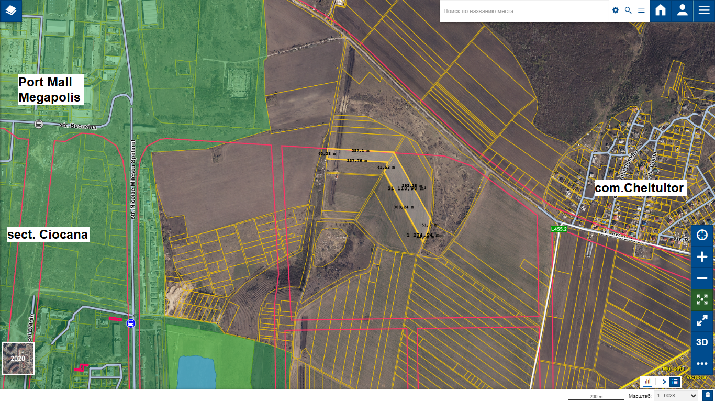The height and width of the screenshot is (402, 715).
Task: Open search results list menu
Action: pos(641,10)
